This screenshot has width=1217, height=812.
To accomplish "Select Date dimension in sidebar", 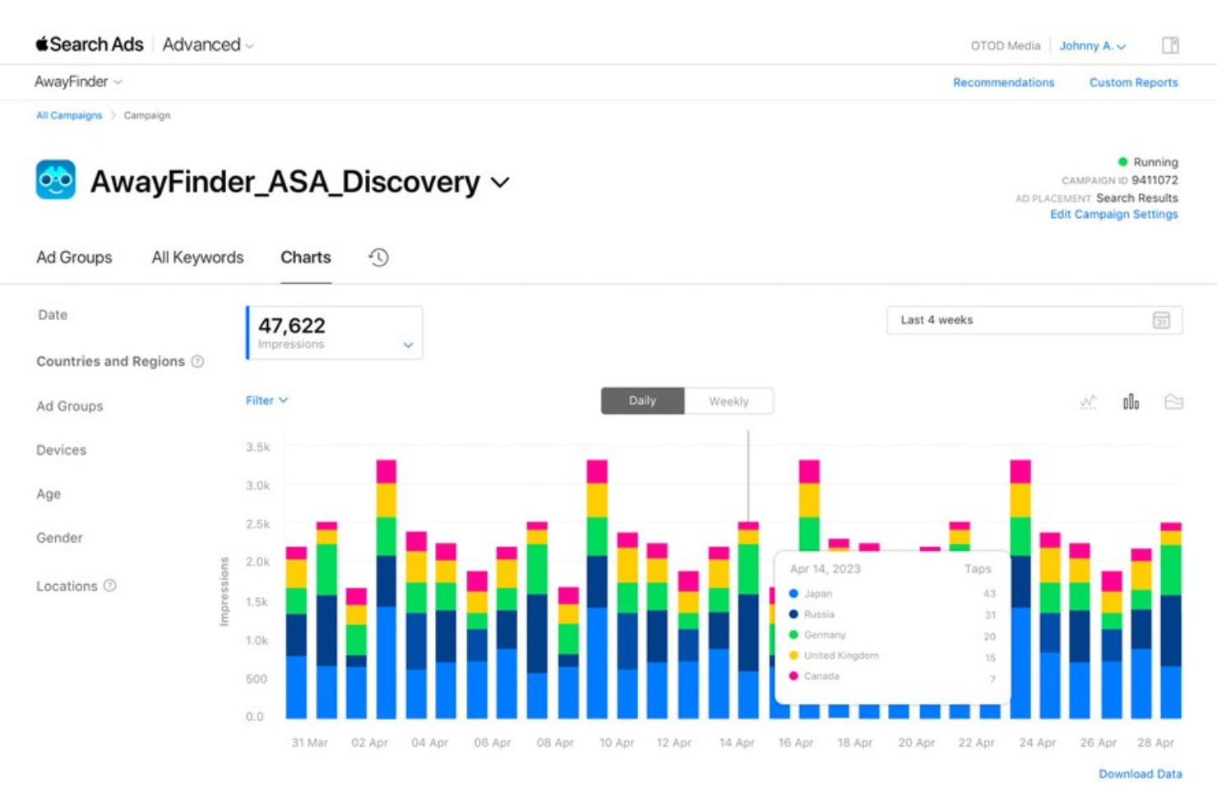I will point(53,314).
